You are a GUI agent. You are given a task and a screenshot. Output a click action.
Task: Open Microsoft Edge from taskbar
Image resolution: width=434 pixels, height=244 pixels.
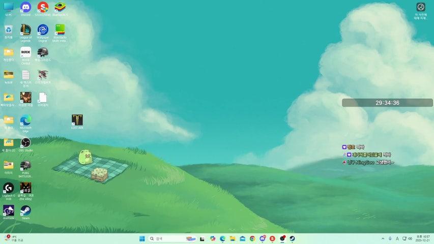[222, 238]
